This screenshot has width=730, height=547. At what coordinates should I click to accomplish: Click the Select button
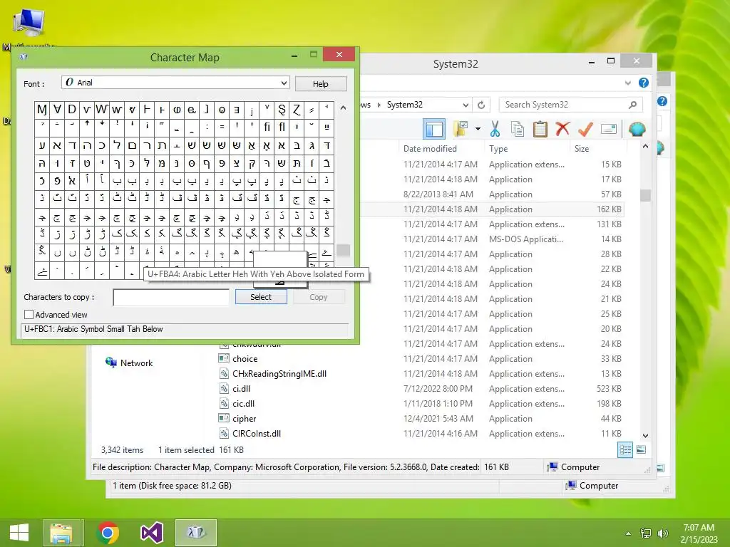click(261, 297)
